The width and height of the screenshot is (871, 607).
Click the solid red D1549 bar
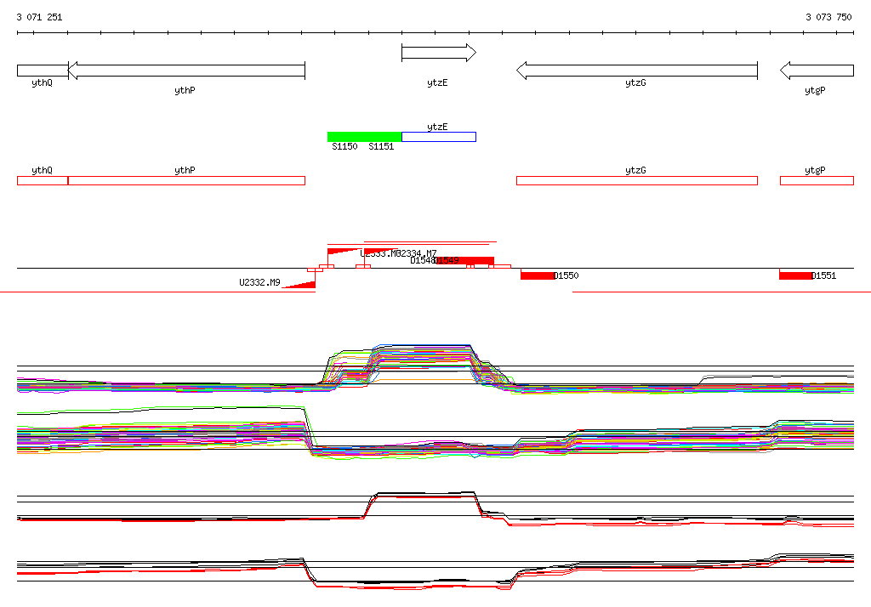465,261
